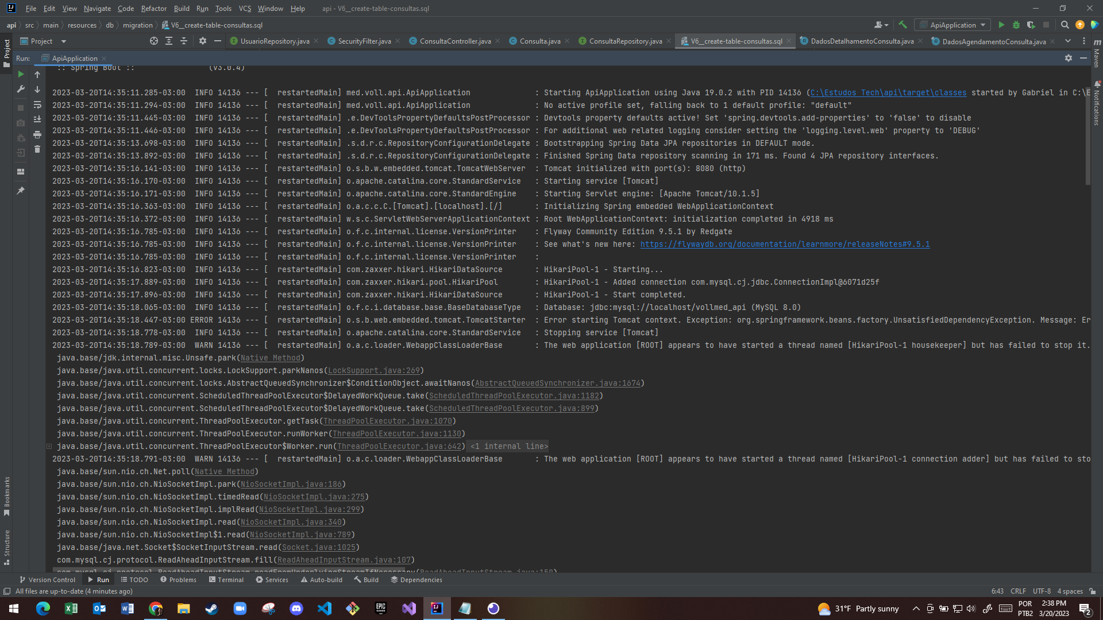The image size is (1103, 620).
Task: Open the target\classes path link
Action: coord(888,92)
